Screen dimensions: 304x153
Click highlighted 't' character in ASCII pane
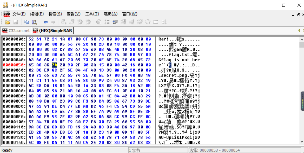tap(170, 65)
